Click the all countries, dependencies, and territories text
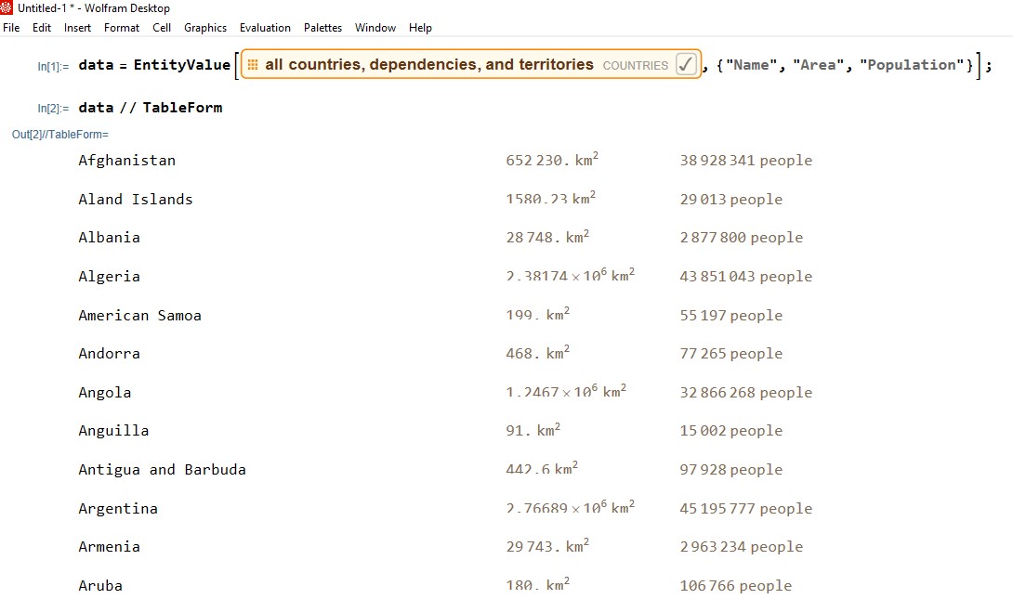This screenshot has width=1013, height=612. click(x=429, y=65)
